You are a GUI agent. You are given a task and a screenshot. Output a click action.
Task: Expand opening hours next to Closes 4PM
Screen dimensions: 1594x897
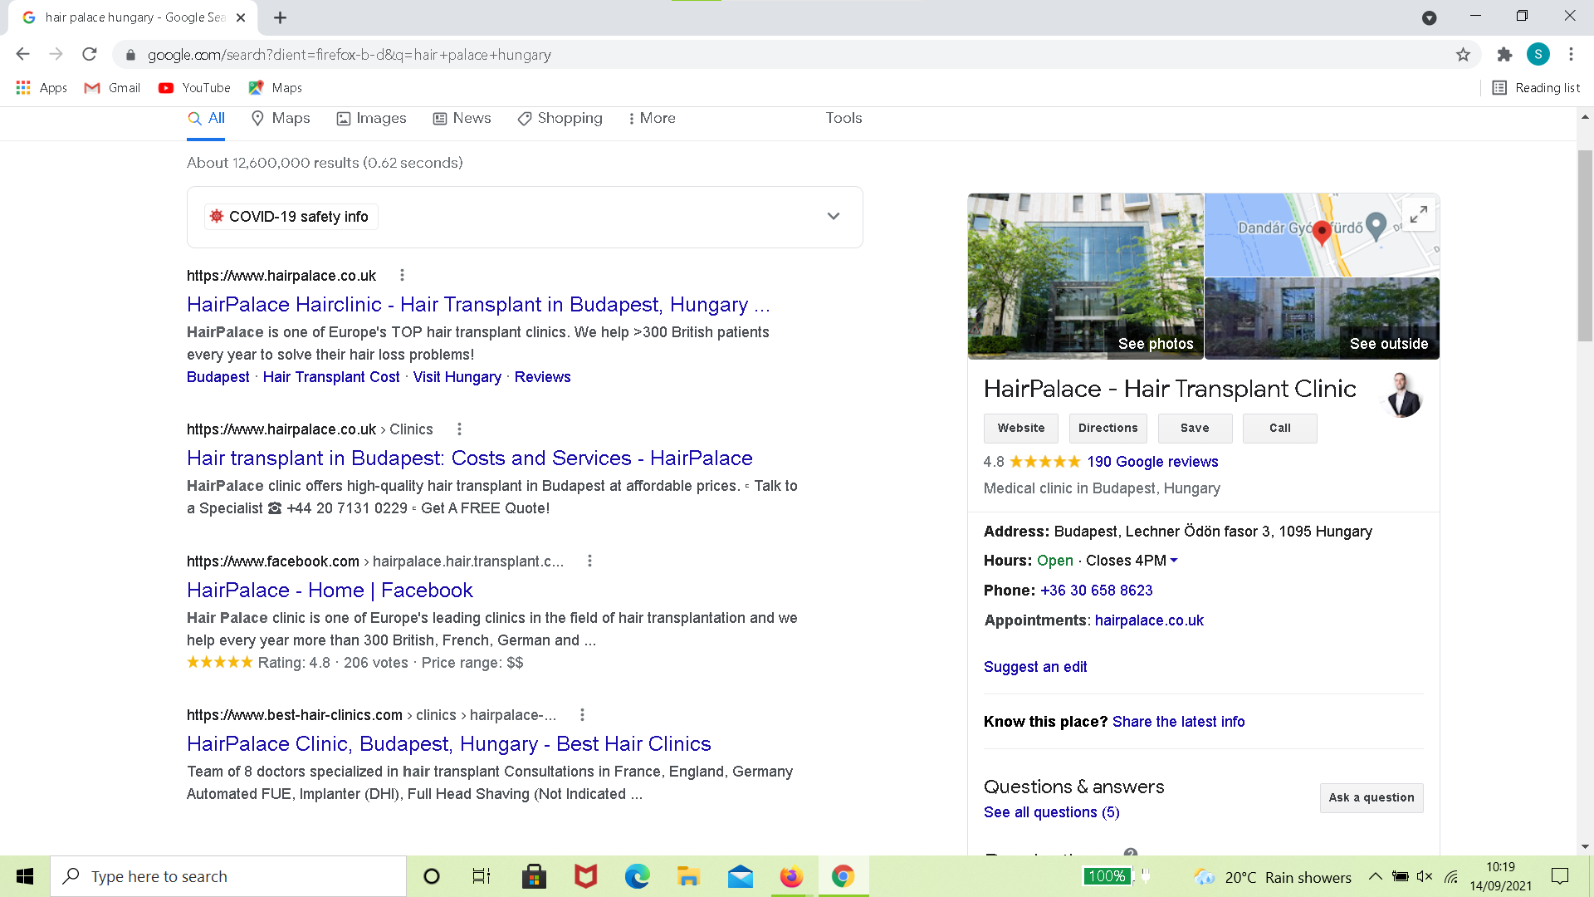[1174, 561]
